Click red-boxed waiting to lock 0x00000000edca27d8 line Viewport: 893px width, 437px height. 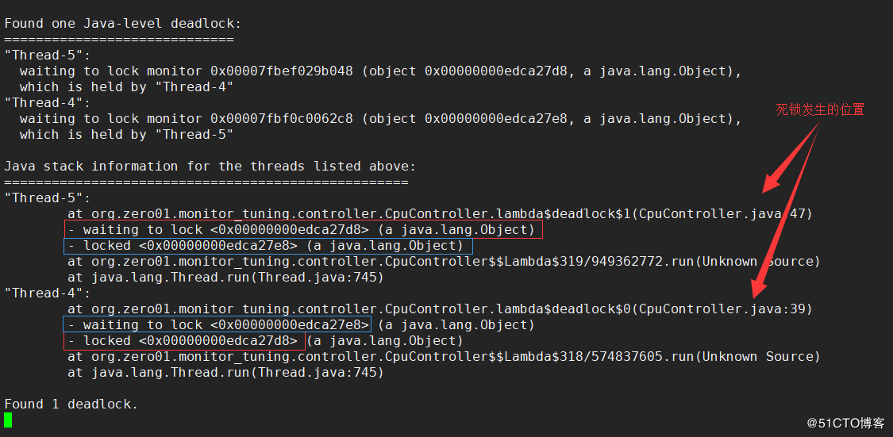(x=303, y=230)
